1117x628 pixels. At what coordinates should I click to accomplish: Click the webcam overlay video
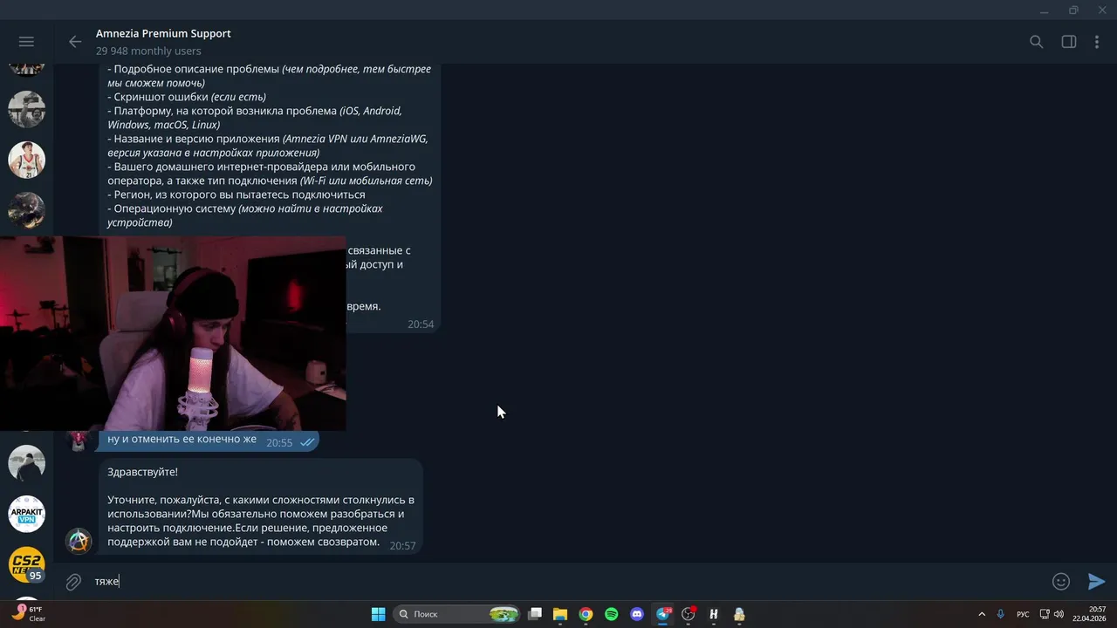173,333
